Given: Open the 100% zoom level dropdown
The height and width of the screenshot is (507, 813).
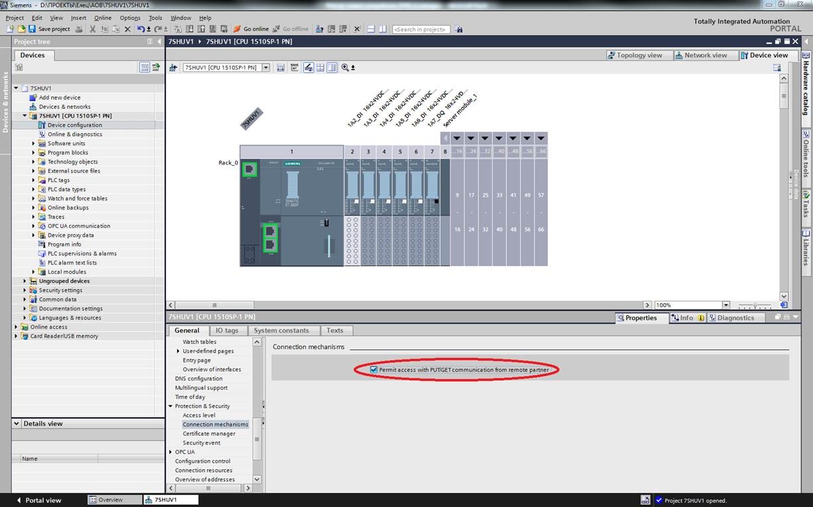Looking at the screenshot, I should (725, 306).
